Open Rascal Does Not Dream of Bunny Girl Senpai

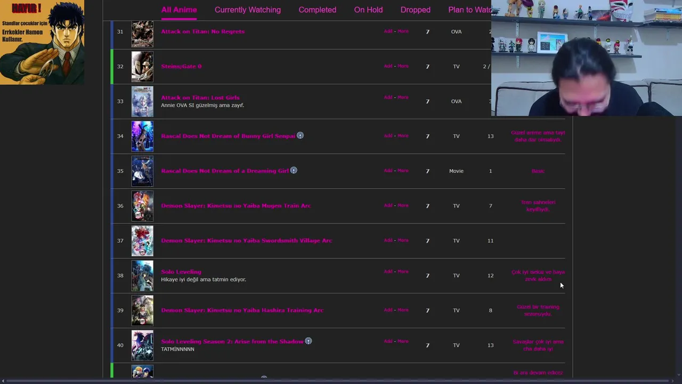pos(228,136)
